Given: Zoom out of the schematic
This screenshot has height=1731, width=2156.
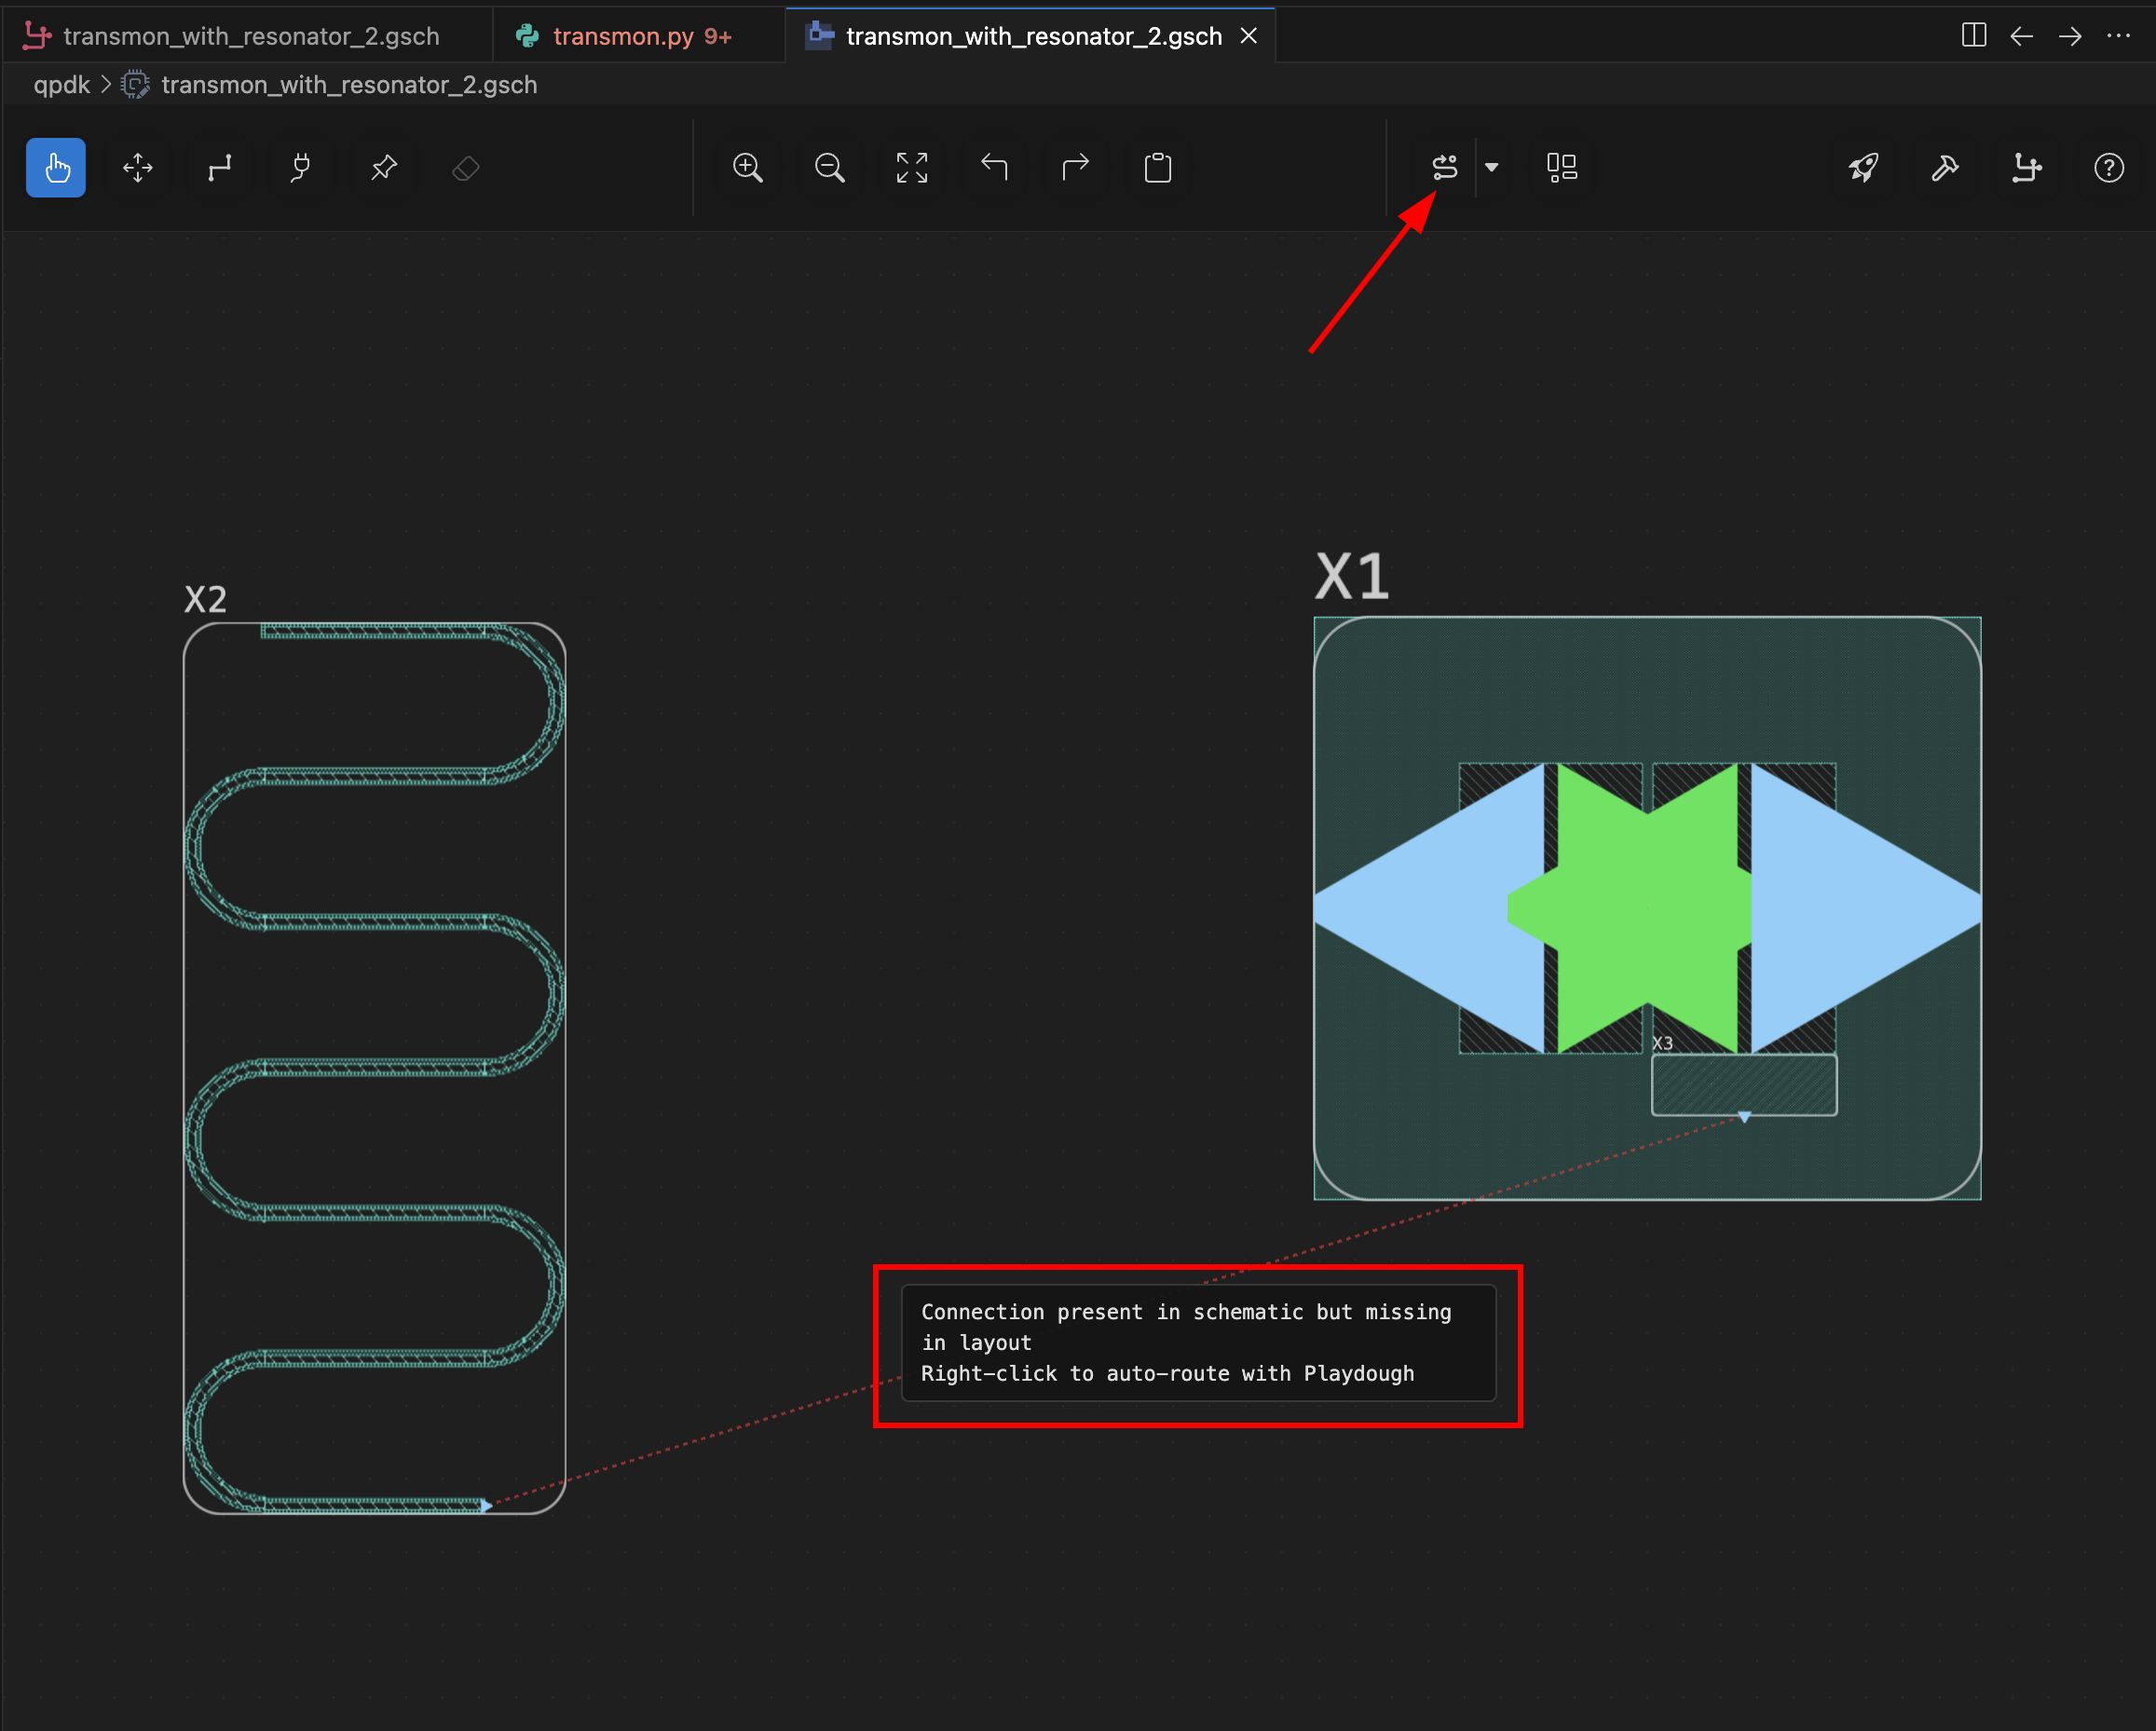Looking at the screenshot, I should pos(830,168).
